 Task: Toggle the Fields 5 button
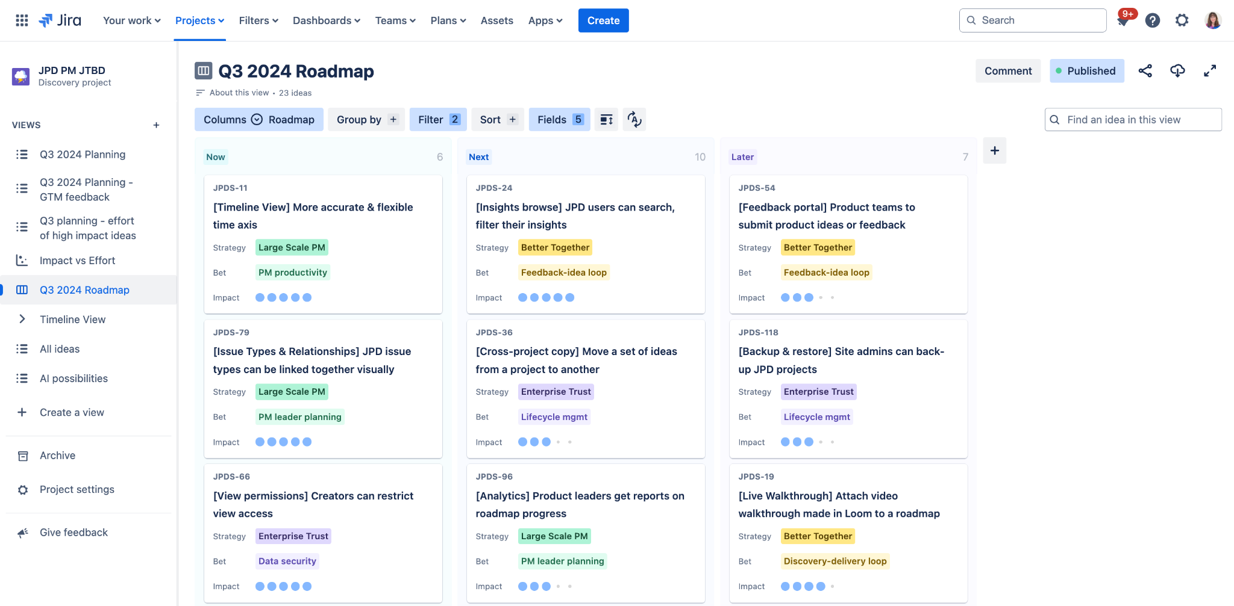(559, 120)
